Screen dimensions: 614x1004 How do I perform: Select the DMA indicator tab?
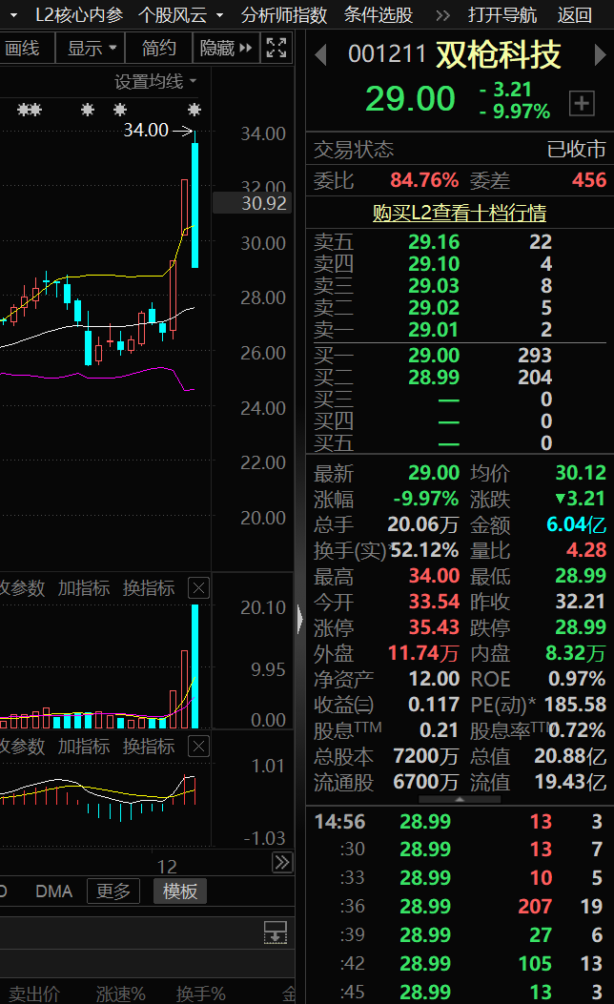coord(53,891)
